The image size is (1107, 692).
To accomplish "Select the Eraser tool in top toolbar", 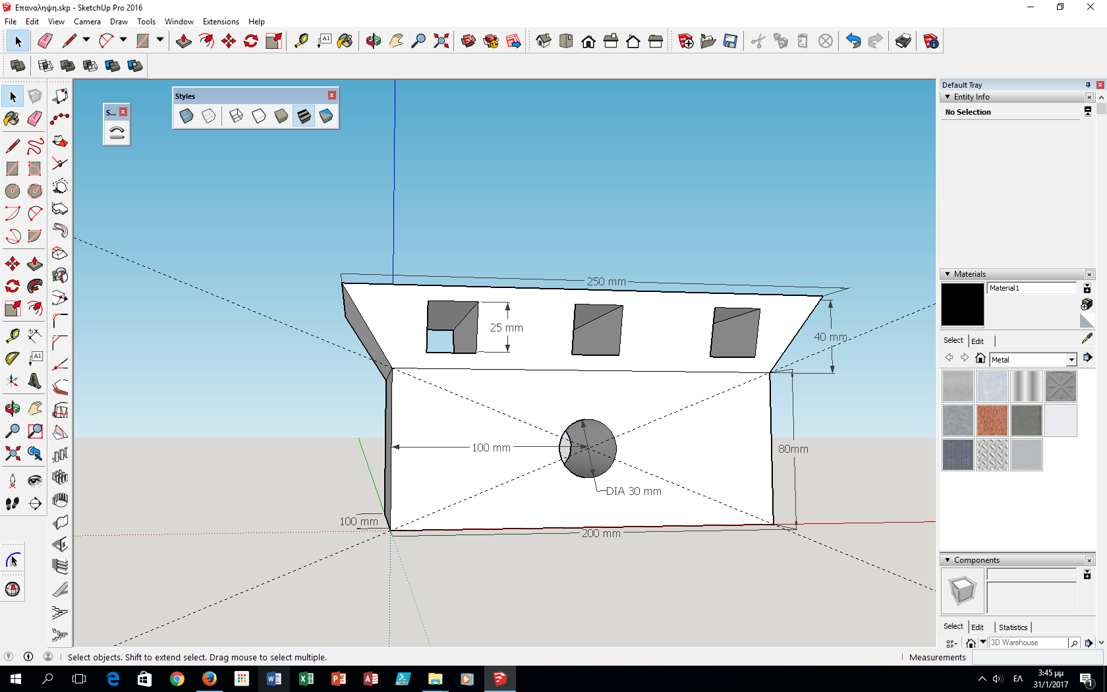I will click(45, 42).
